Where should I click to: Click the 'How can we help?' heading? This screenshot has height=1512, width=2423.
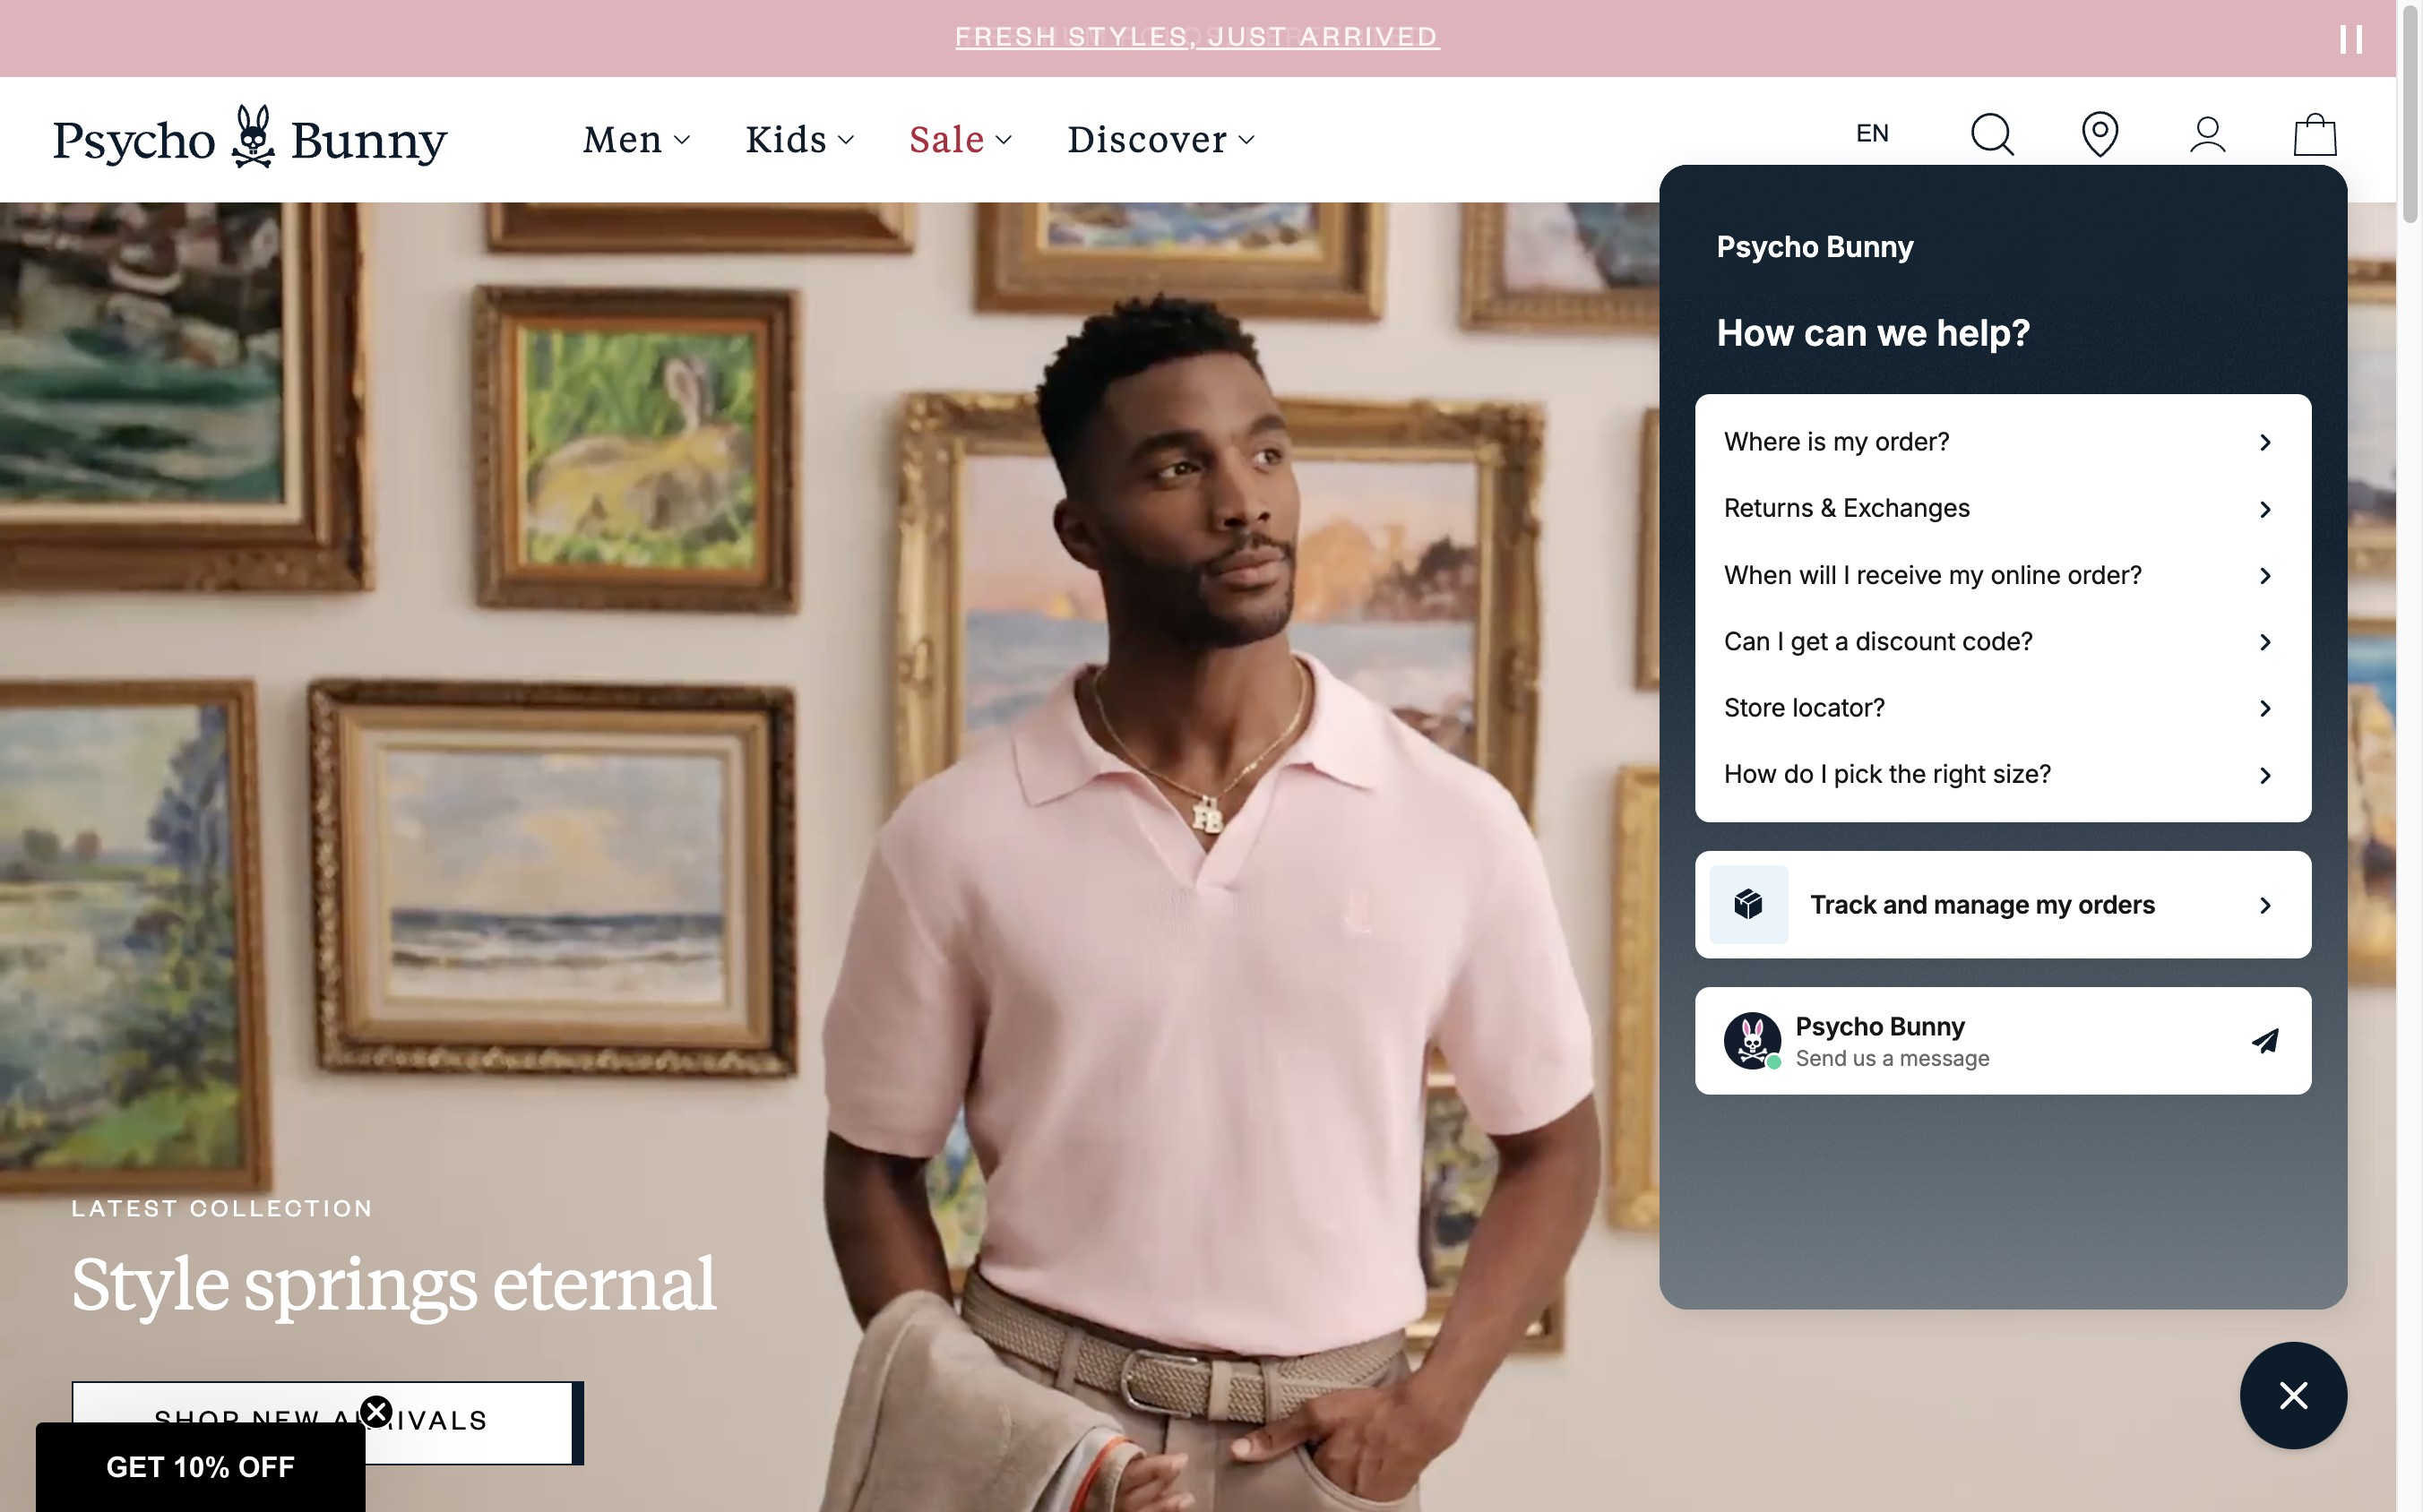tap(1873, 333)
